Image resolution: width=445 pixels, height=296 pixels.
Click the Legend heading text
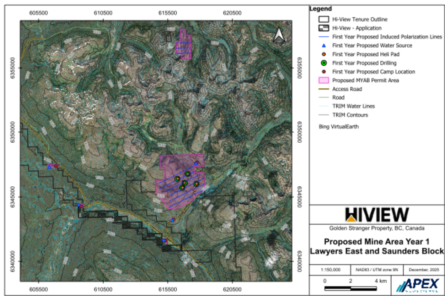(321, 9)
